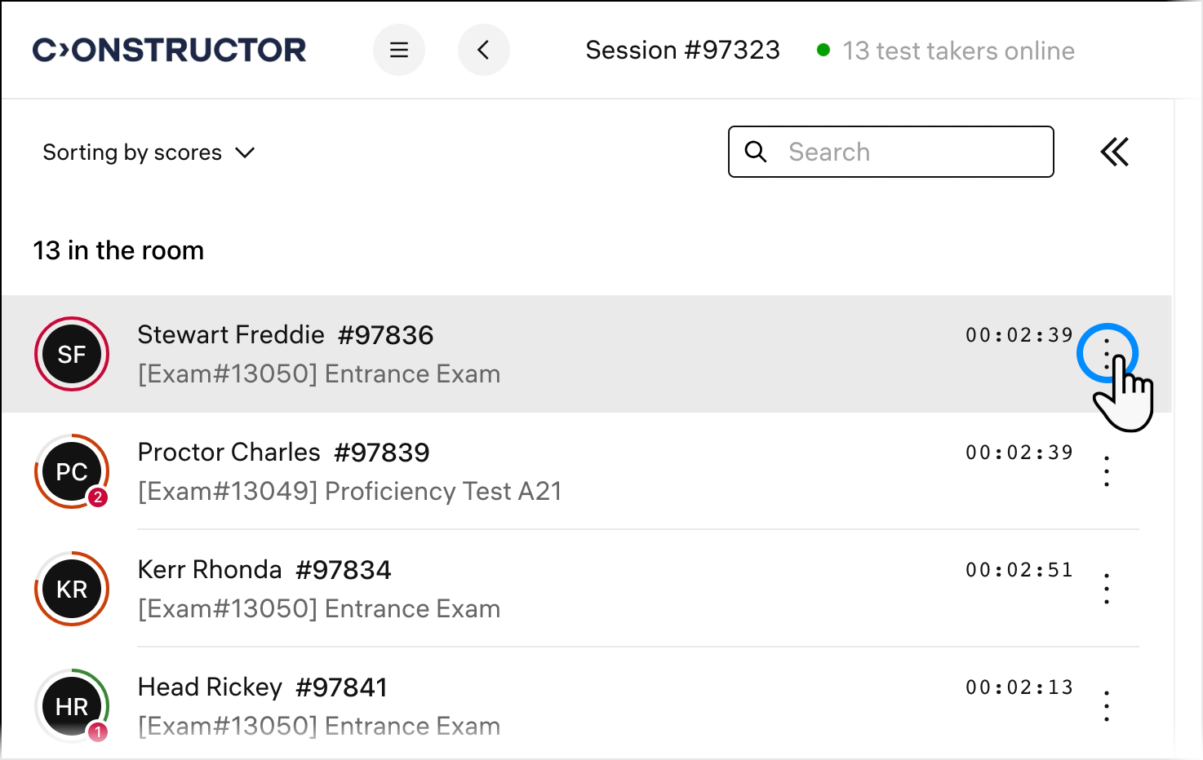
Task: Open options menu for Kerr Rhonda
Action: pyautogui.click(x=1107, y=589)
